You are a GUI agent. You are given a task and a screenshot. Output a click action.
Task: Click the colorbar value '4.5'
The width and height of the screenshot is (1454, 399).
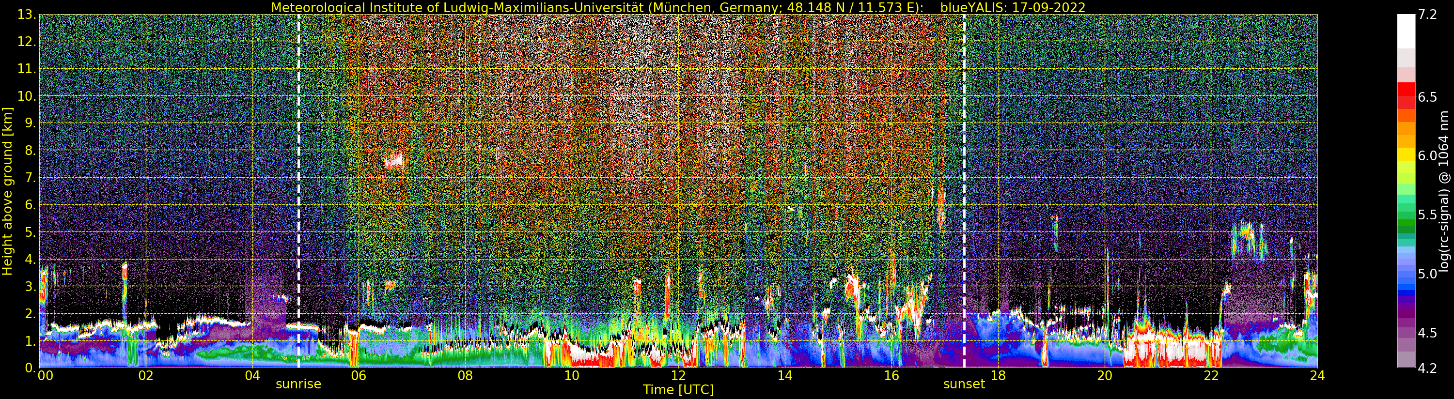(1427, 332)
